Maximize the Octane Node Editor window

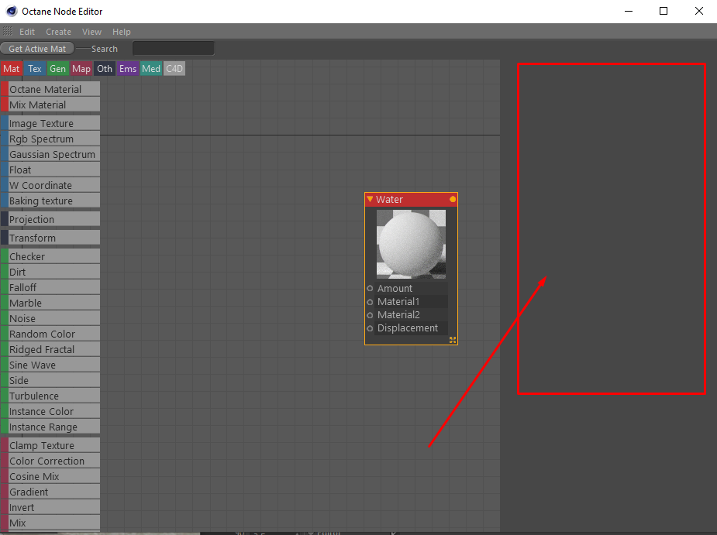[x=664, y=11]
